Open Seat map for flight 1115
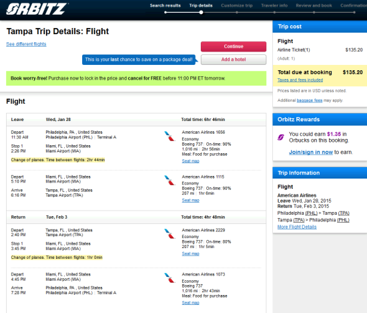 pyautogui.click(x=191, y=201)
